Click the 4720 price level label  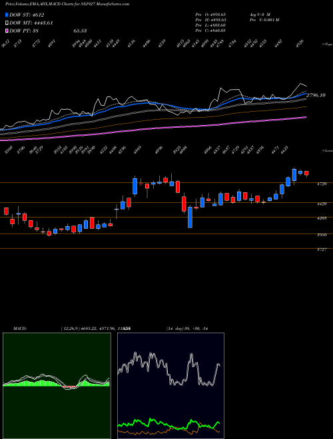click(x=322, y=184)
